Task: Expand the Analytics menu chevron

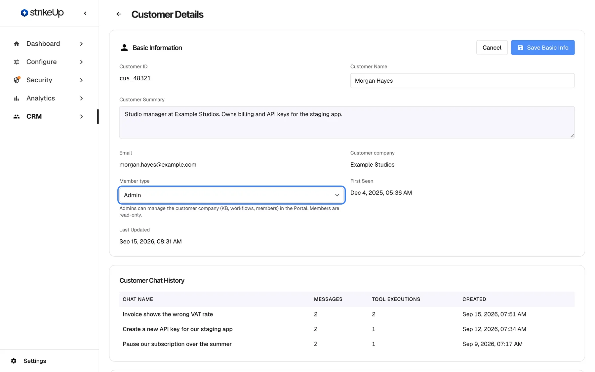Action: pos(81,98)
